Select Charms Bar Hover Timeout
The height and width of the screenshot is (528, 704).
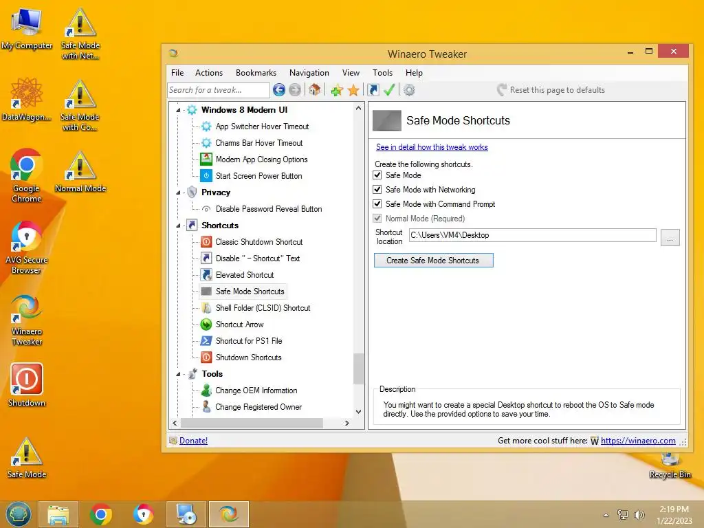pos(259,143)
